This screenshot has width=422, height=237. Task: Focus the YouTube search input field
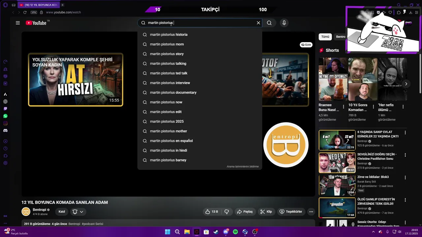coord(200,23)
